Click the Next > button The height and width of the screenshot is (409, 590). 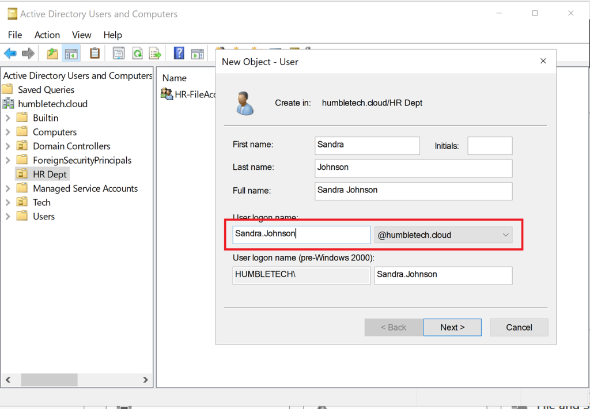[x=452, y=327]
